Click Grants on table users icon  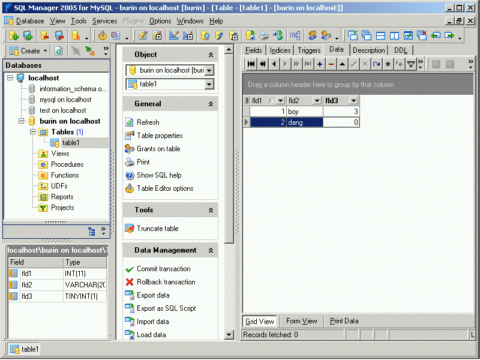point(130,149)
